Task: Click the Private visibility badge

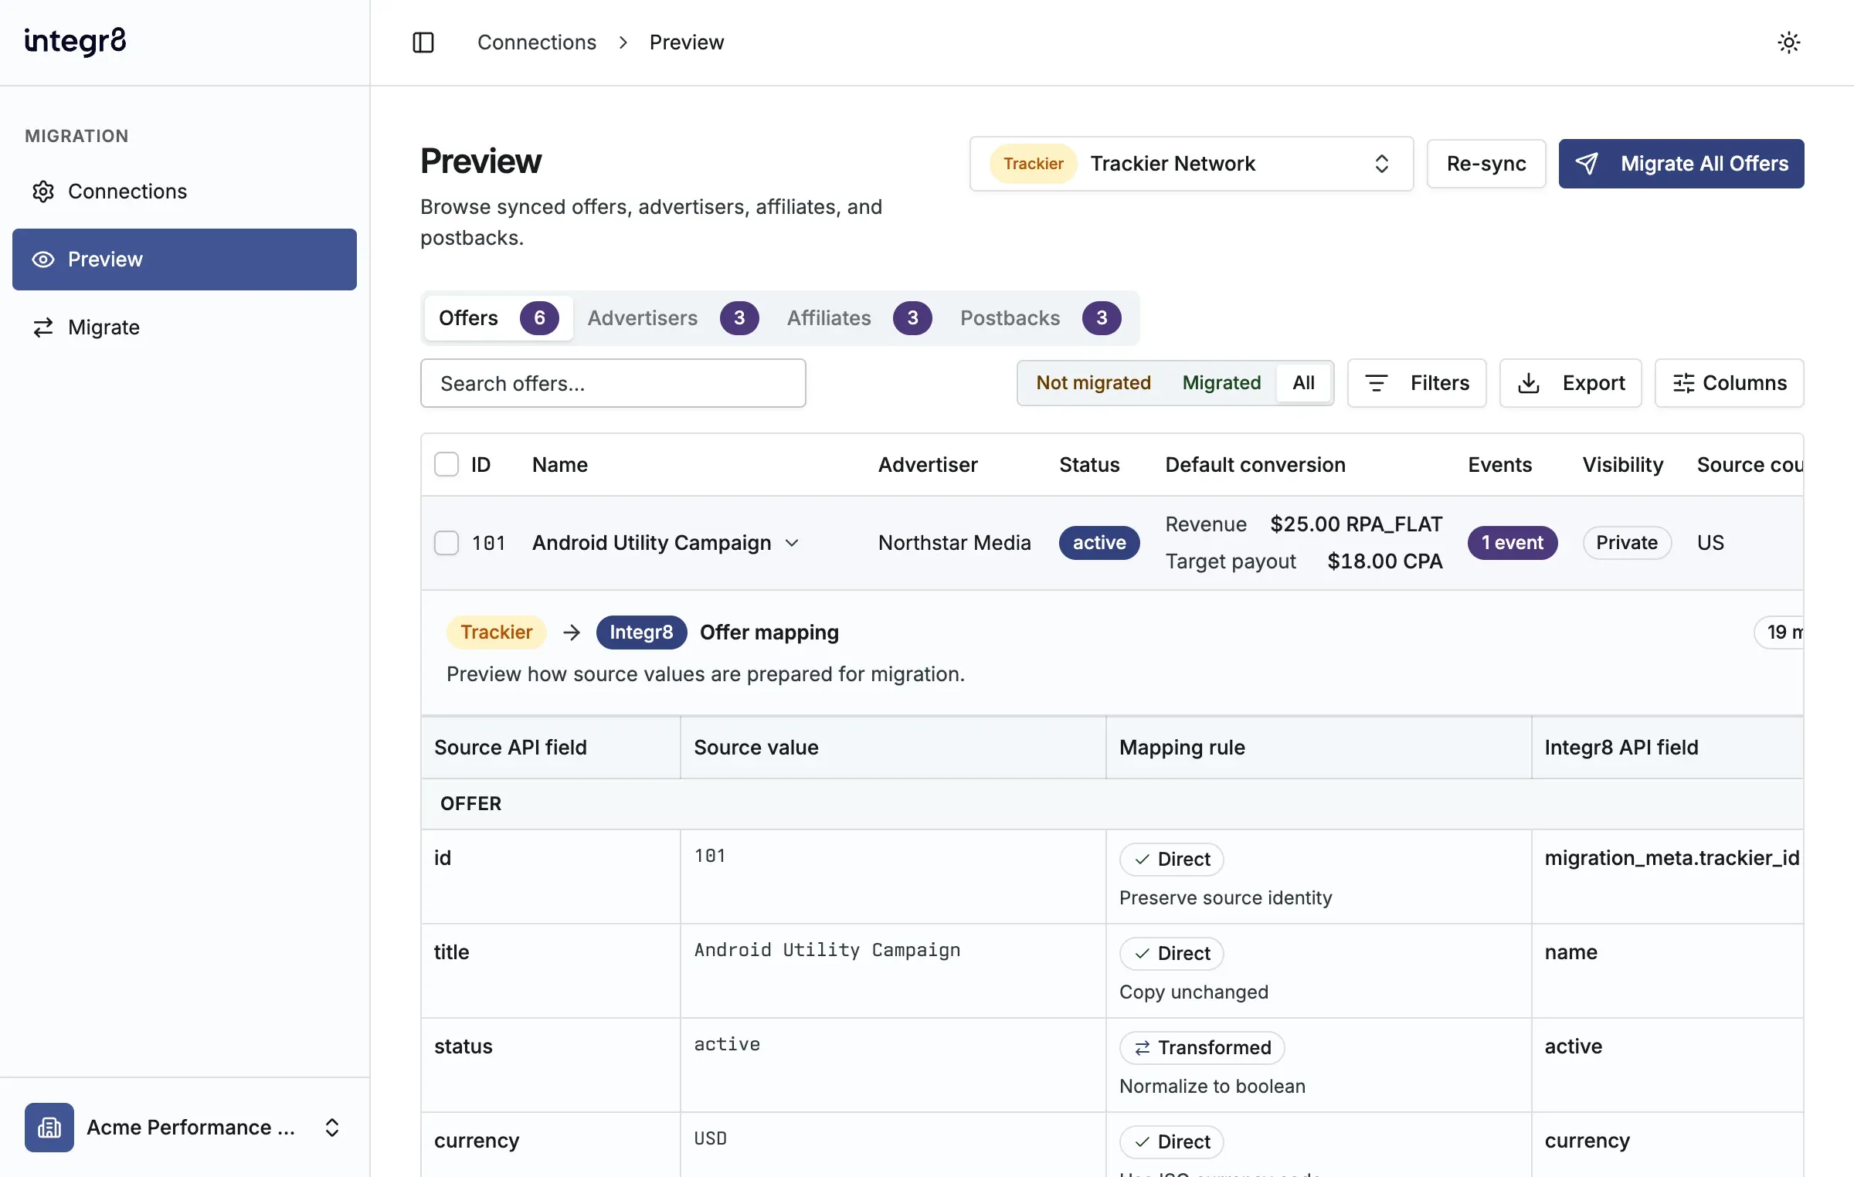Action: pos(1627,543)
